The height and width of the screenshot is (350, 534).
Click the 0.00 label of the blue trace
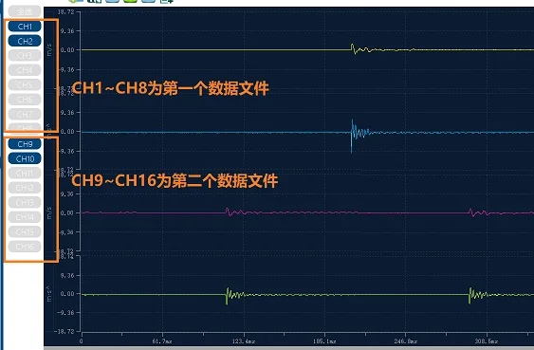click(x=67, y=132)
